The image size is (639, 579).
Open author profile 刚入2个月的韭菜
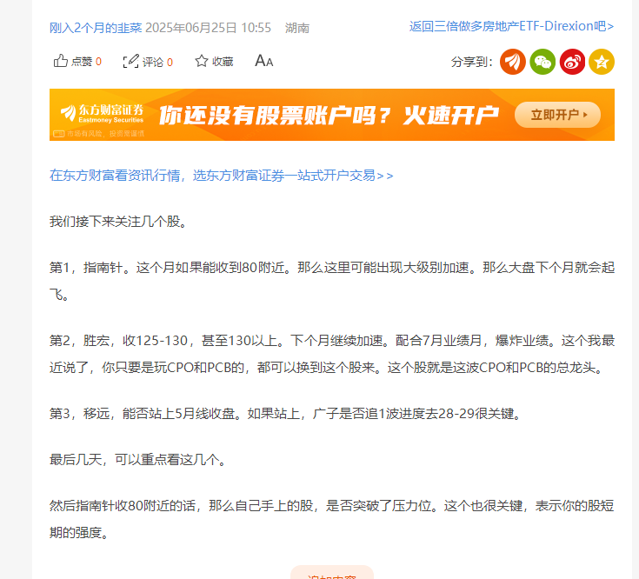pyautogui.click(x=96, y=28)
